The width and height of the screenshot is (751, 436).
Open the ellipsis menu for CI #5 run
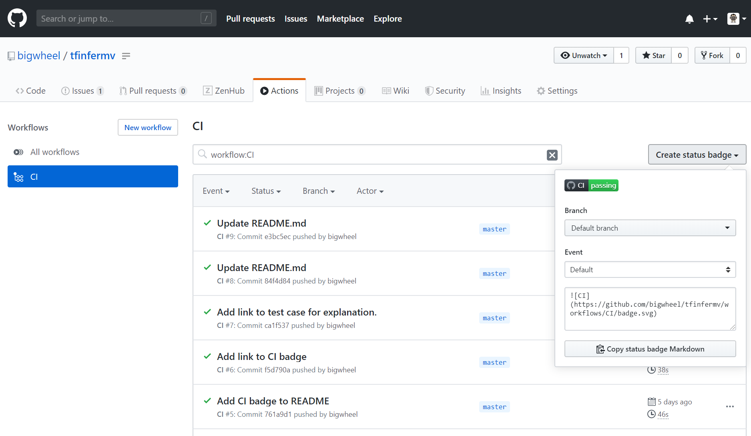coord(730,406)
